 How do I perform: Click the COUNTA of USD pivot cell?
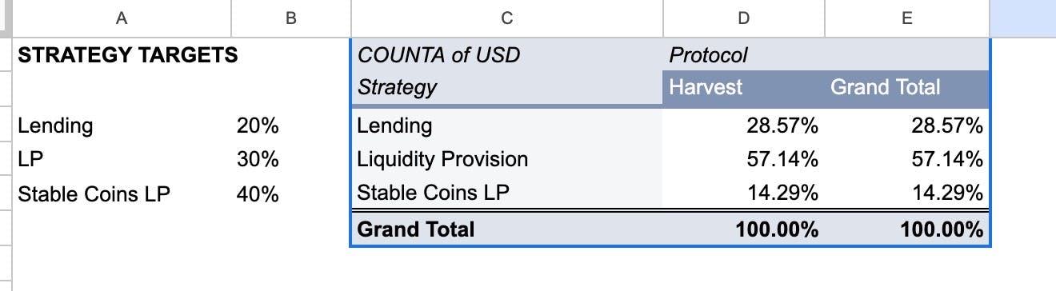tap(506, 55)
